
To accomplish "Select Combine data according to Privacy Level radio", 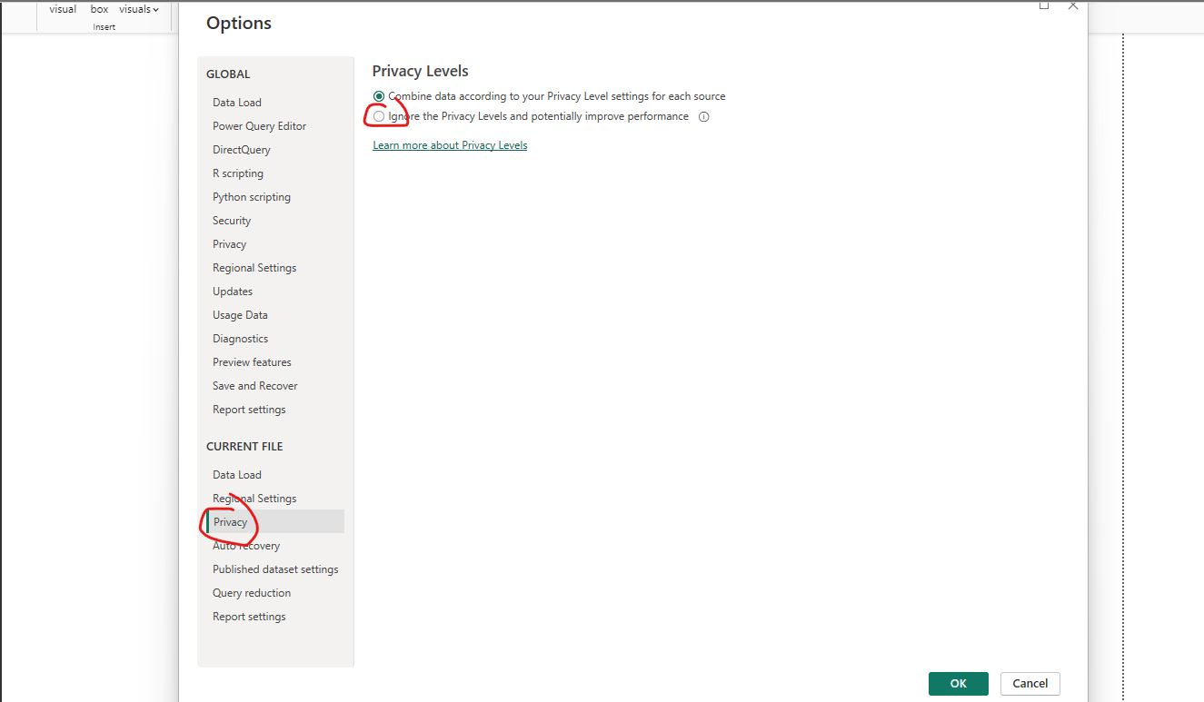I will [379, 96].
